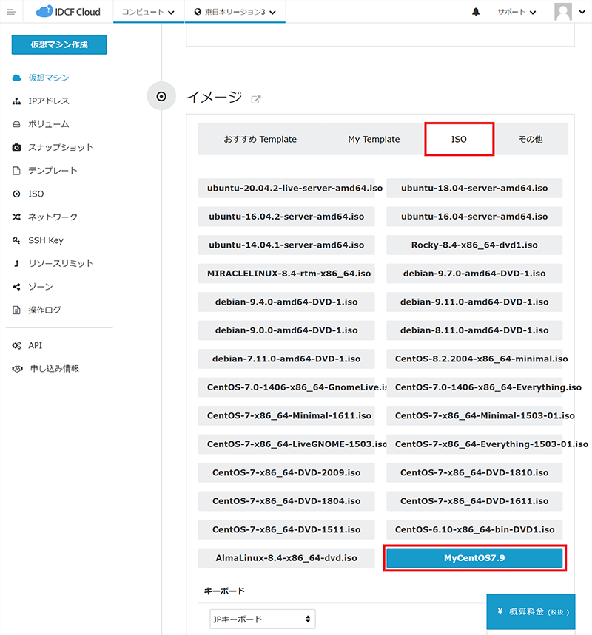
Task: Select AlmaLinux-8.4-x86_64-dvd.iso
Action: coord(286,558)
